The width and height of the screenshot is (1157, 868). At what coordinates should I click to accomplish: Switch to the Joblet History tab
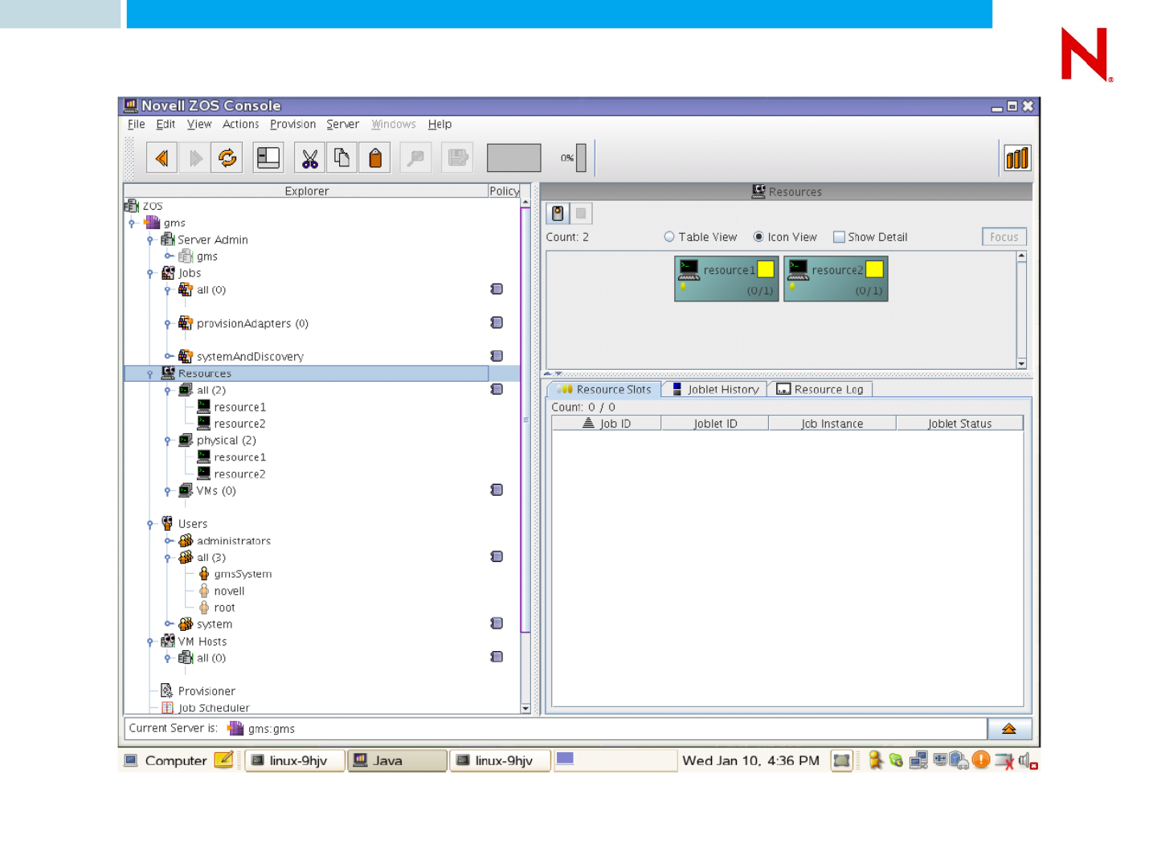point(715,389)
